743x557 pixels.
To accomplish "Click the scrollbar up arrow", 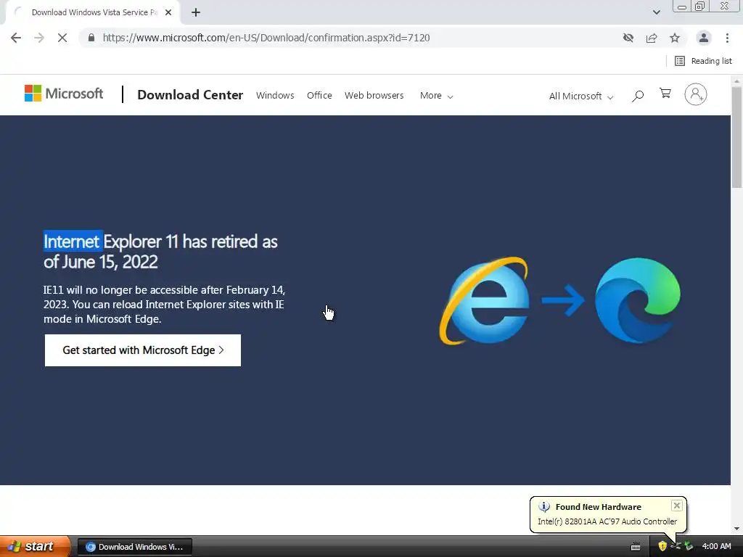I will pyautogui.click(x=736, y=81).
